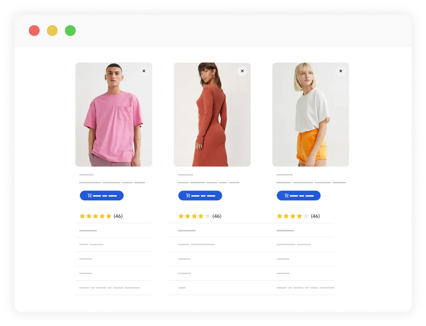Click the empty fifth star under orange shorts
The height and width of the screenshot is (326, 426).
(x=306, y=216)
